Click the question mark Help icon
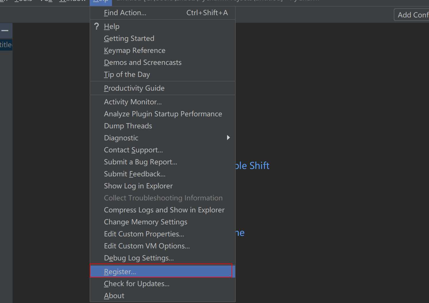The image size is (429, 303). [x=97, y=26]
